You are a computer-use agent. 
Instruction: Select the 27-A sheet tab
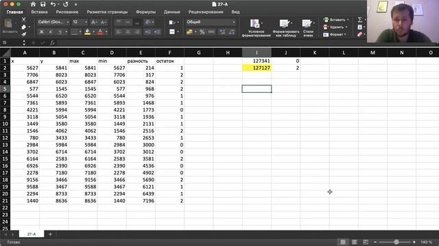tap(32, 234)
